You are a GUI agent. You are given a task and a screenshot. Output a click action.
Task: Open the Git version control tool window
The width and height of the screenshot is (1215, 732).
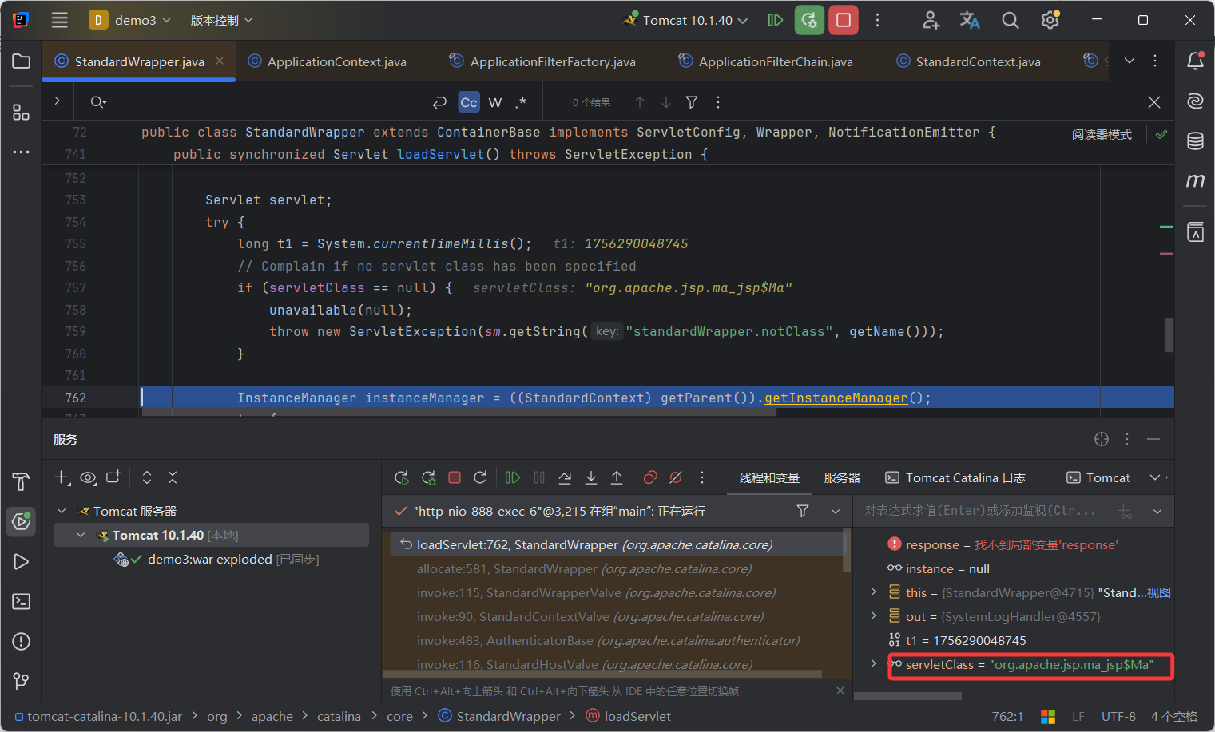(21, 681)
